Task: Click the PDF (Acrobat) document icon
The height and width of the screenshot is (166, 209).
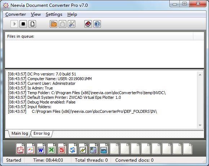Action: 20,149
